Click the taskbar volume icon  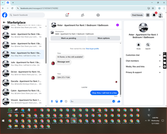click(149, 121)
